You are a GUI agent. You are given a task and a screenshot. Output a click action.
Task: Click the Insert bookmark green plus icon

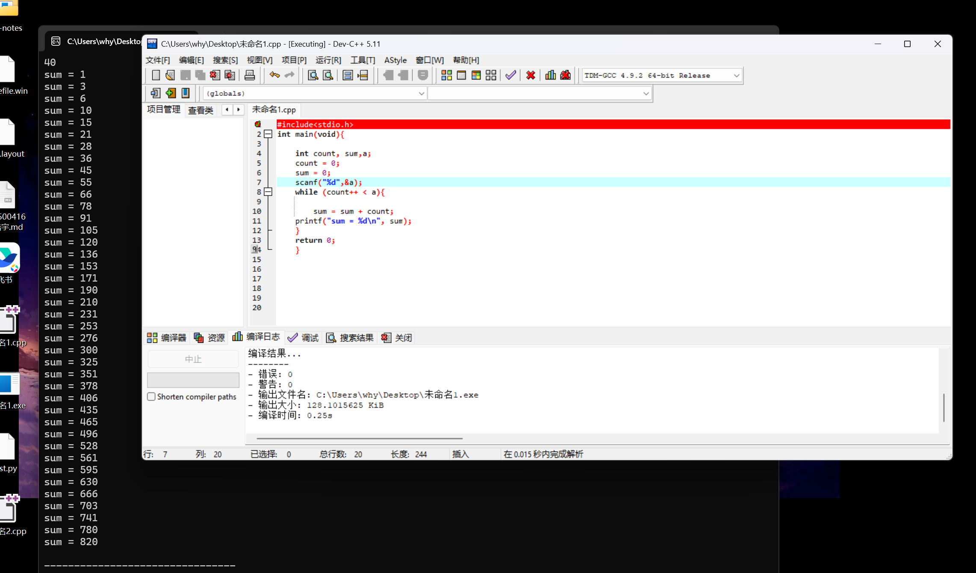coord(171,93)
